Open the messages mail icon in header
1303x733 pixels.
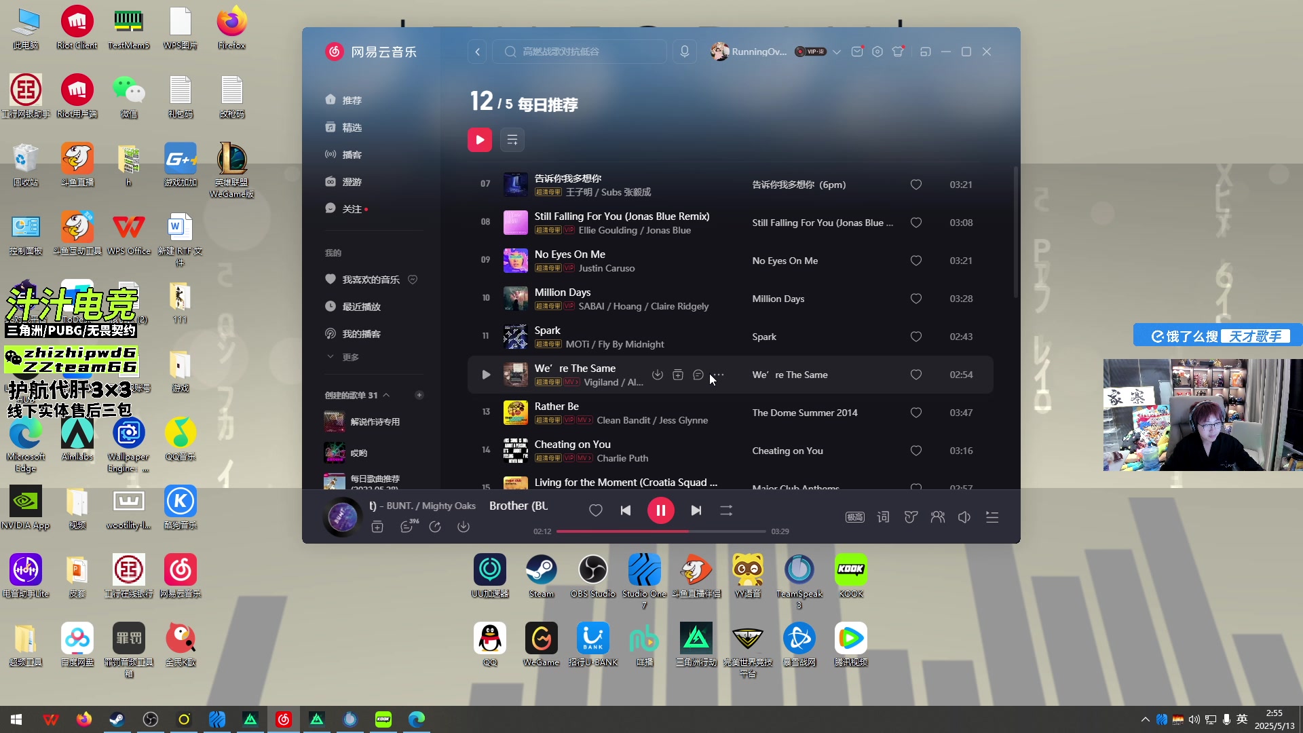pos(857,52)
